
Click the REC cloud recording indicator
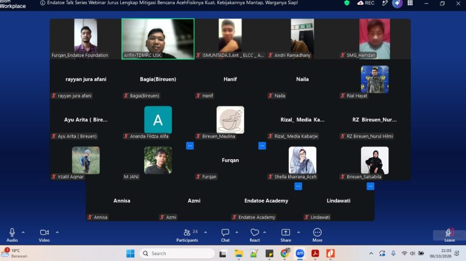[x=366, y=3]
